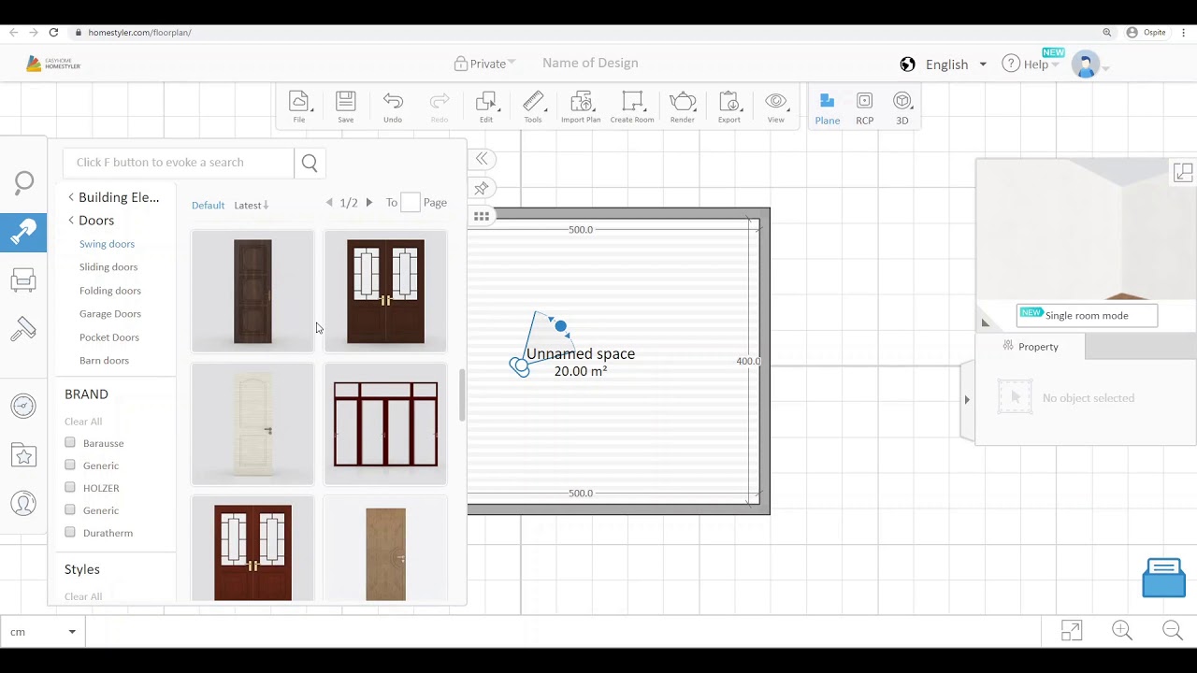1197x673 pixels.
Task: Click the user avatar in header
Action: [1085, 64]
